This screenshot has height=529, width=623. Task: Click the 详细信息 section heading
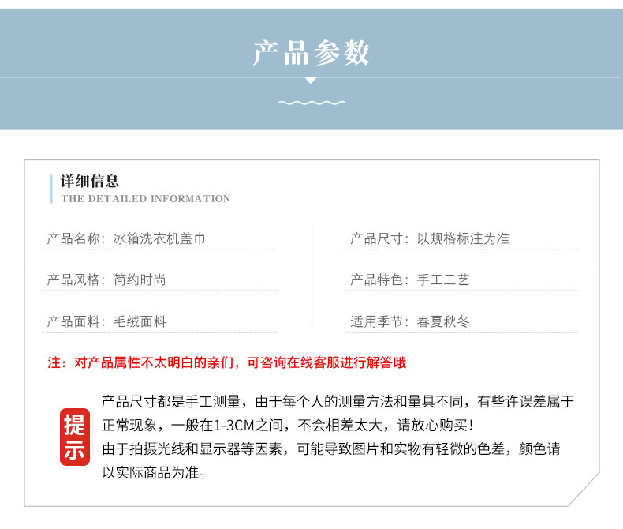coord(90,182)
